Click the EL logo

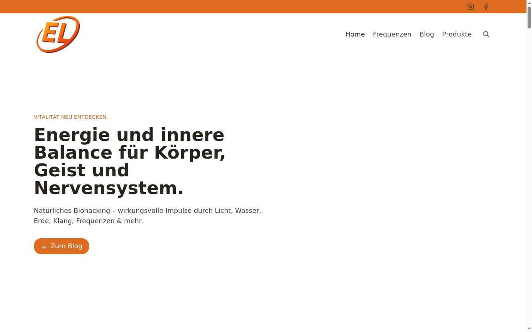tap(58, 34)
